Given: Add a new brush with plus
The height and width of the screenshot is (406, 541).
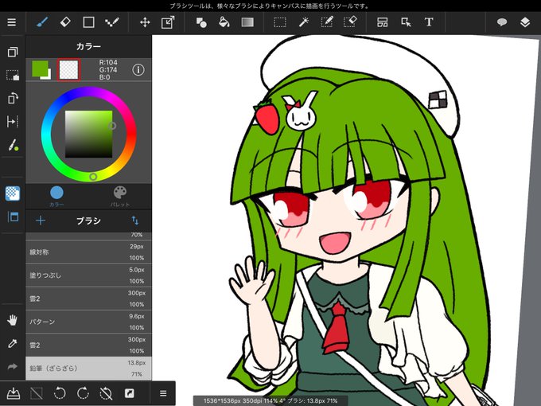Looking at the screenshot, I should tap(41, 221).
